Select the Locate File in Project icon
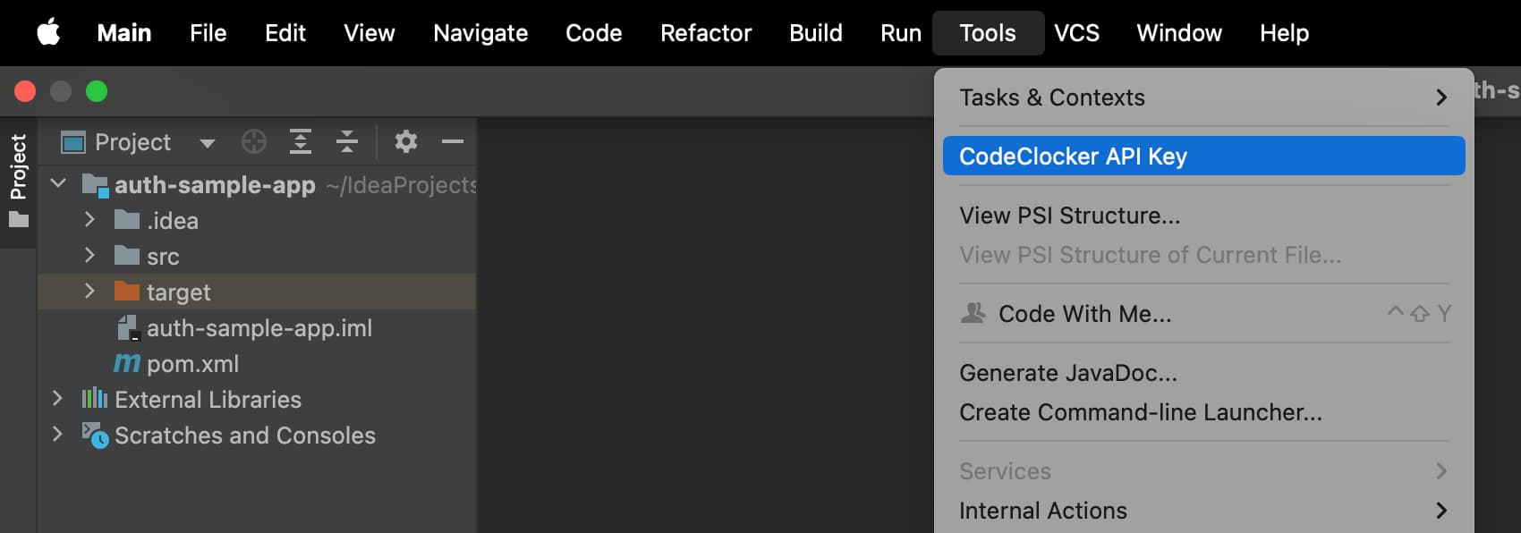 [x=254, y=141]
